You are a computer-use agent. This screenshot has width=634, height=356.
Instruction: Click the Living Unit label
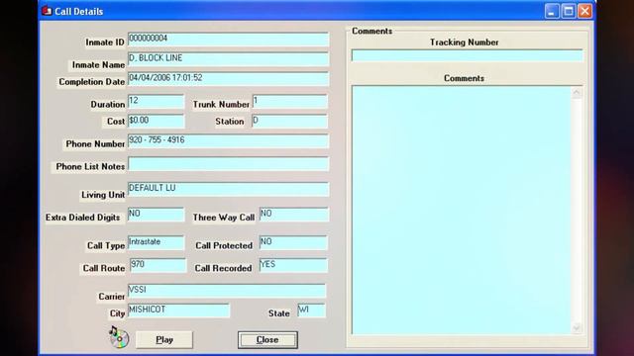click(x=103, y=195)
